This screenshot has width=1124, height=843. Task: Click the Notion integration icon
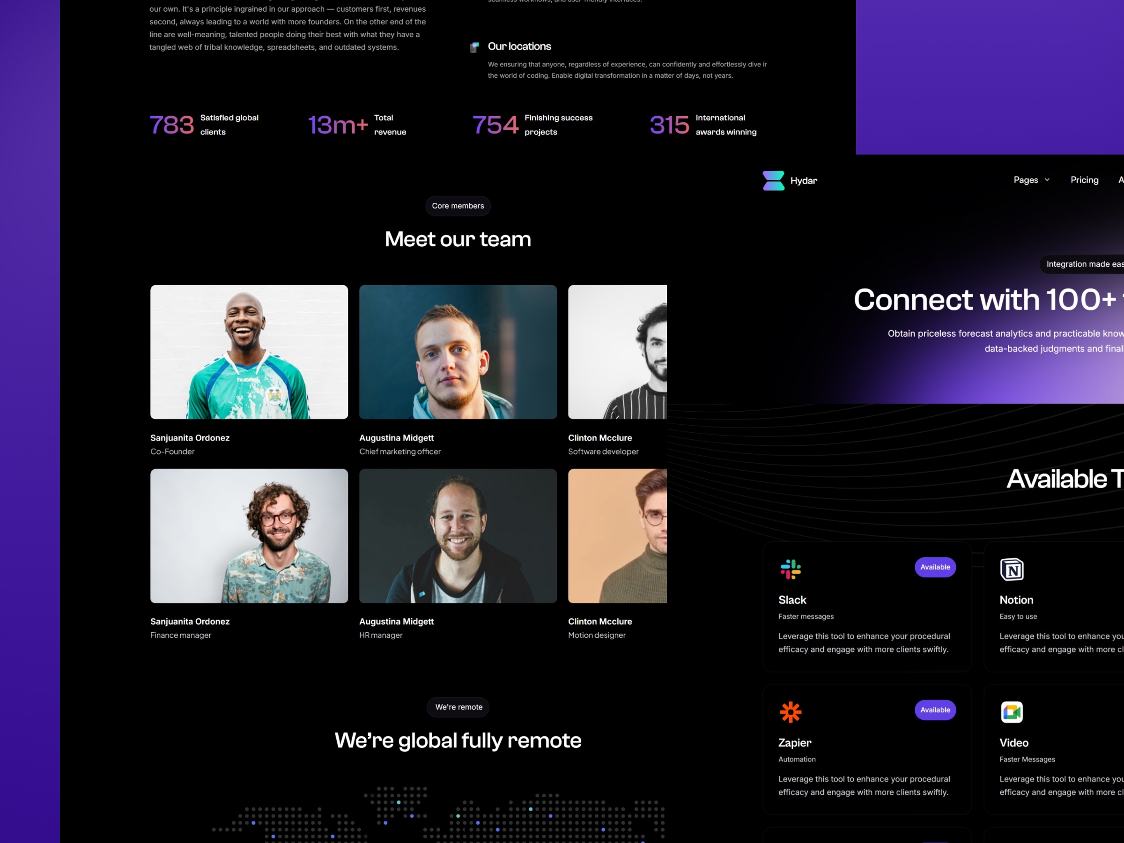(1012, 567)
